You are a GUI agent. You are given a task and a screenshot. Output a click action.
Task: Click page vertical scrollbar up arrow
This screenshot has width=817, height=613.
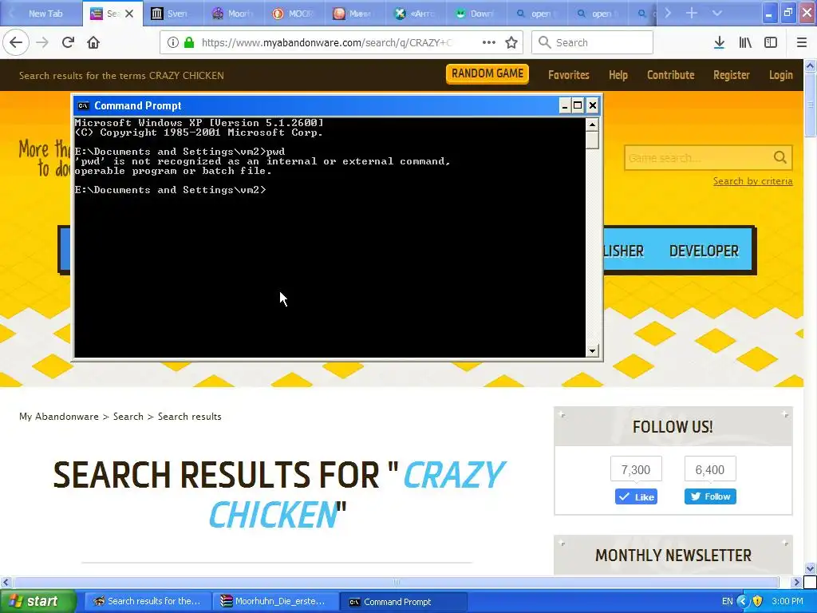click(x=811, y=65)
